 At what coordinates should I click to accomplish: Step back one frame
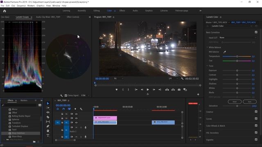click(x=142, y=90)
